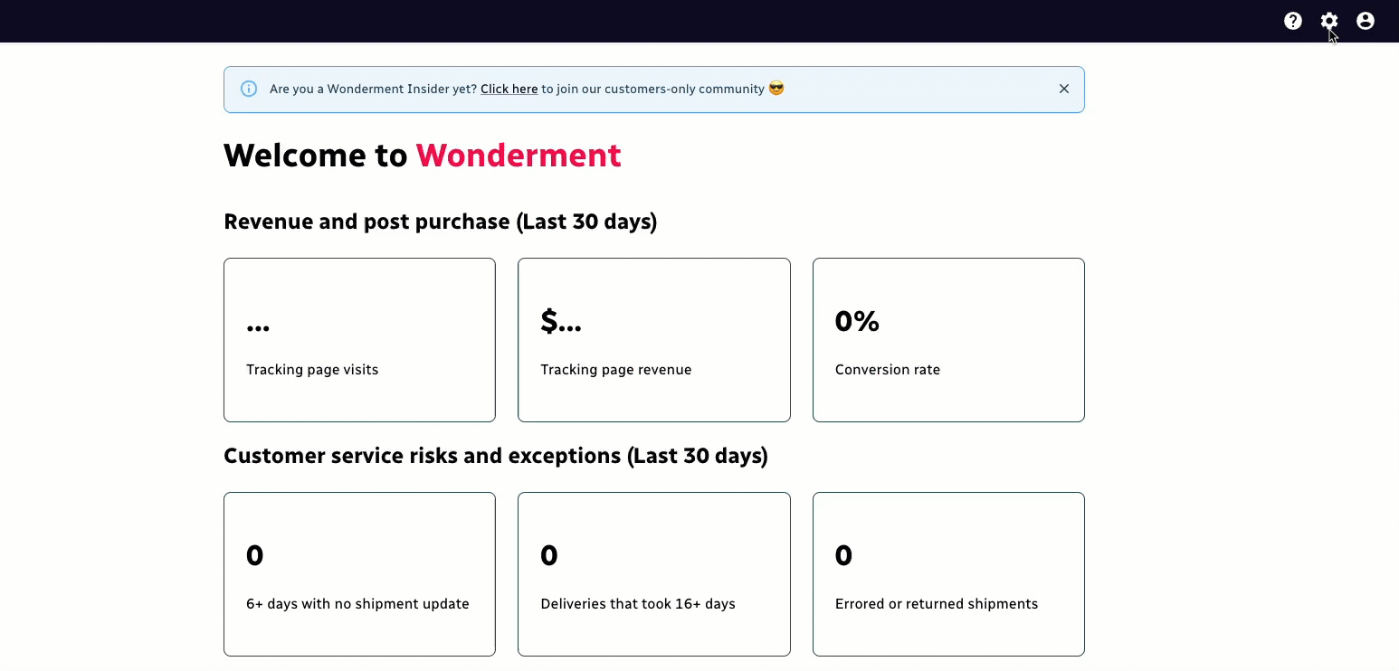
Task: Open the settings gear icon
Action: 1328,21
